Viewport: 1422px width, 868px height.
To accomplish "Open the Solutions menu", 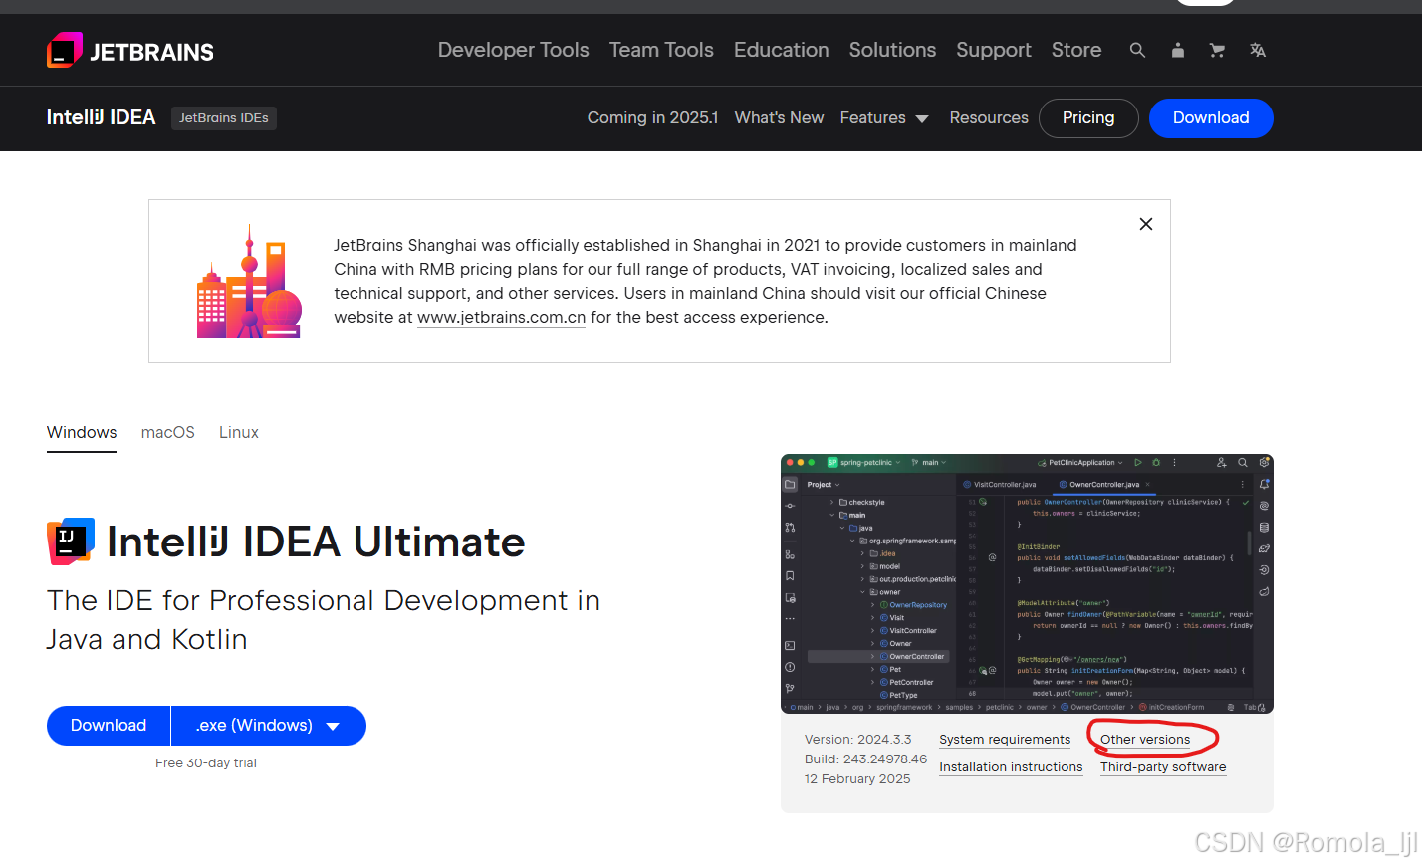I will tap(892, 50).
